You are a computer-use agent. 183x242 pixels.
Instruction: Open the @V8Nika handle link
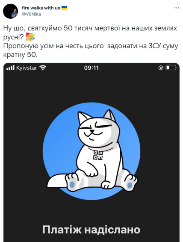point(31,14)
